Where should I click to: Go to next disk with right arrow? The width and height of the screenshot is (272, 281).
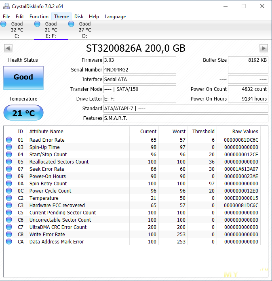click(x=264, y=48)
